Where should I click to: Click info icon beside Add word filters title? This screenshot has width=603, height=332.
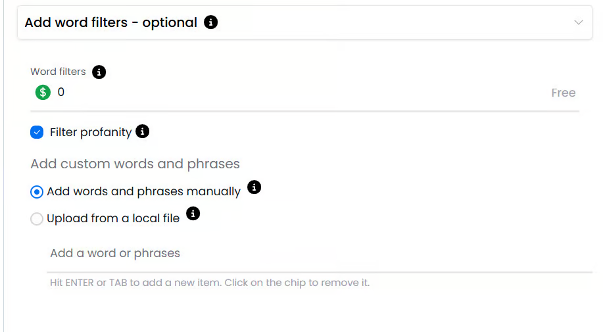(210, 22)
